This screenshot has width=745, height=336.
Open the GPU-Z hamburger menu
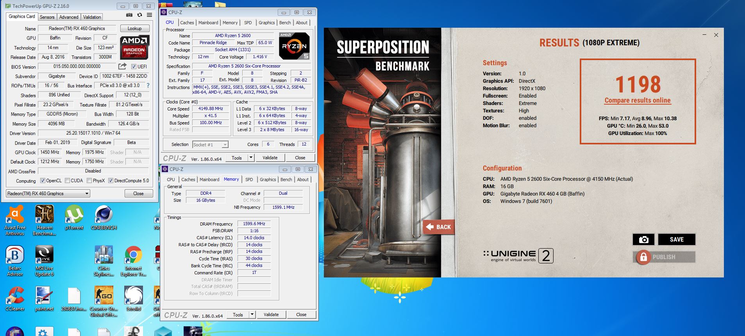pyautogui.click(x=149, y=15)
